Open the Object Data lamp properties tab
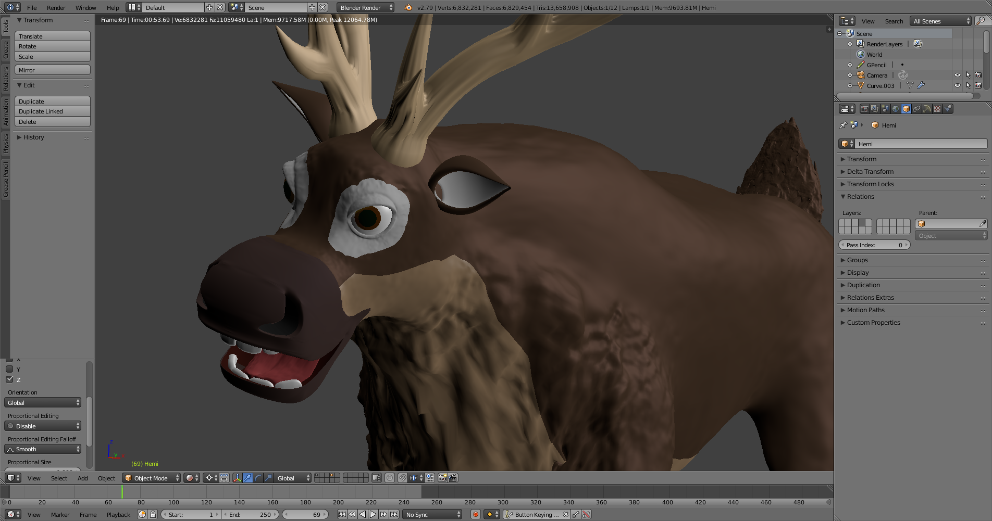The width and height of the screenshot is (992, 521). (927, 109)
